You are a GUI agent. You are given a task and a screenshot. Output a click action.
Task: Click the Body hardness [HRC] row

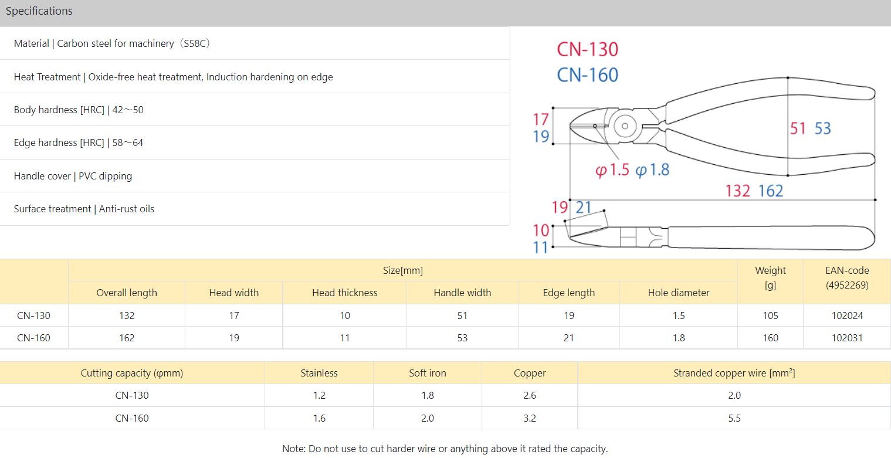[79, 110]
